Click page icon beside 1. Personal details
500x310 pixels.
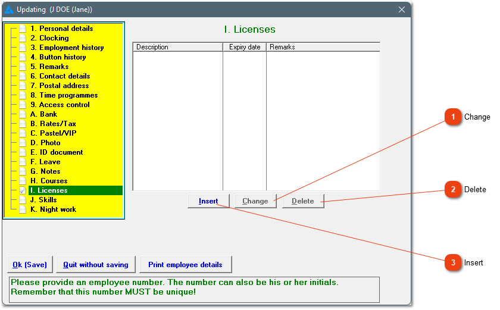pyautogui.click(x=23, y=29)
